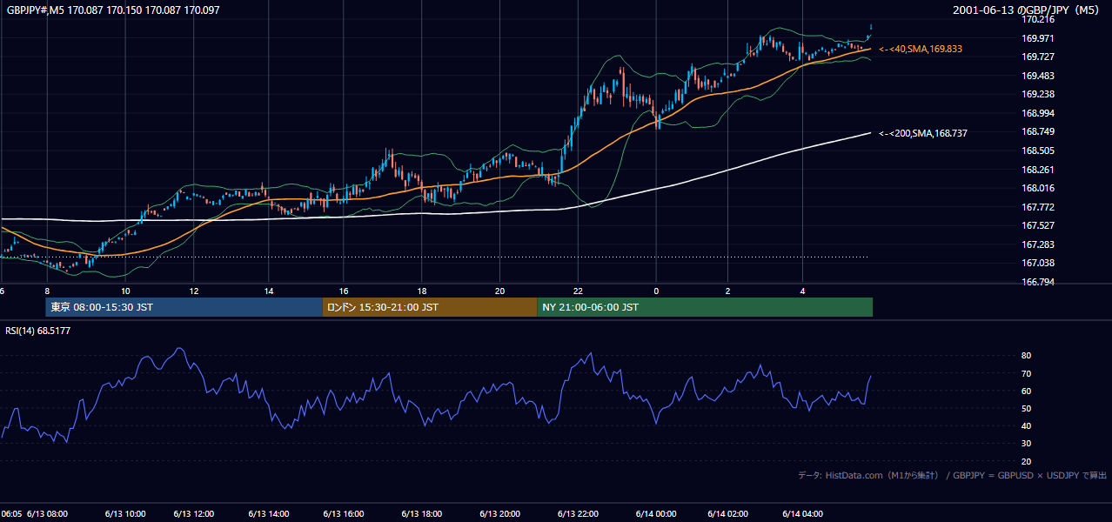Viewport: 1112px width, 522px height.
Task: Click hour label 22 on price chart axis
Action: point(579,291)
